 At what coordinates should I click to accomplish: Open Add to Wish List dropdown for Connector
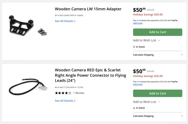point(146,102)
